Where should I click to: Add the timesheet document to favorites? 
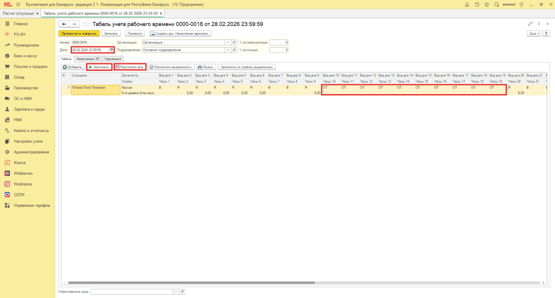pyautogui.click(x=86, y=24)
